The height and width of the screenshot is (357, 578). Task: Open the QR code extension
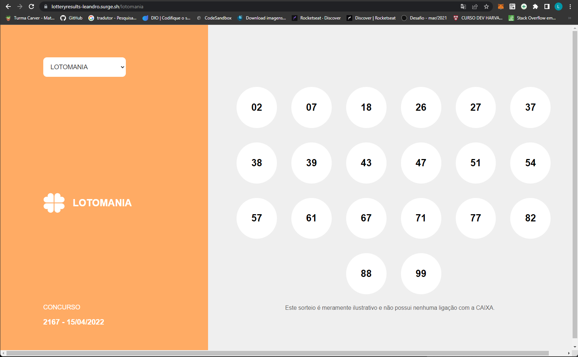pyautogui.click(x=512, y=6)
